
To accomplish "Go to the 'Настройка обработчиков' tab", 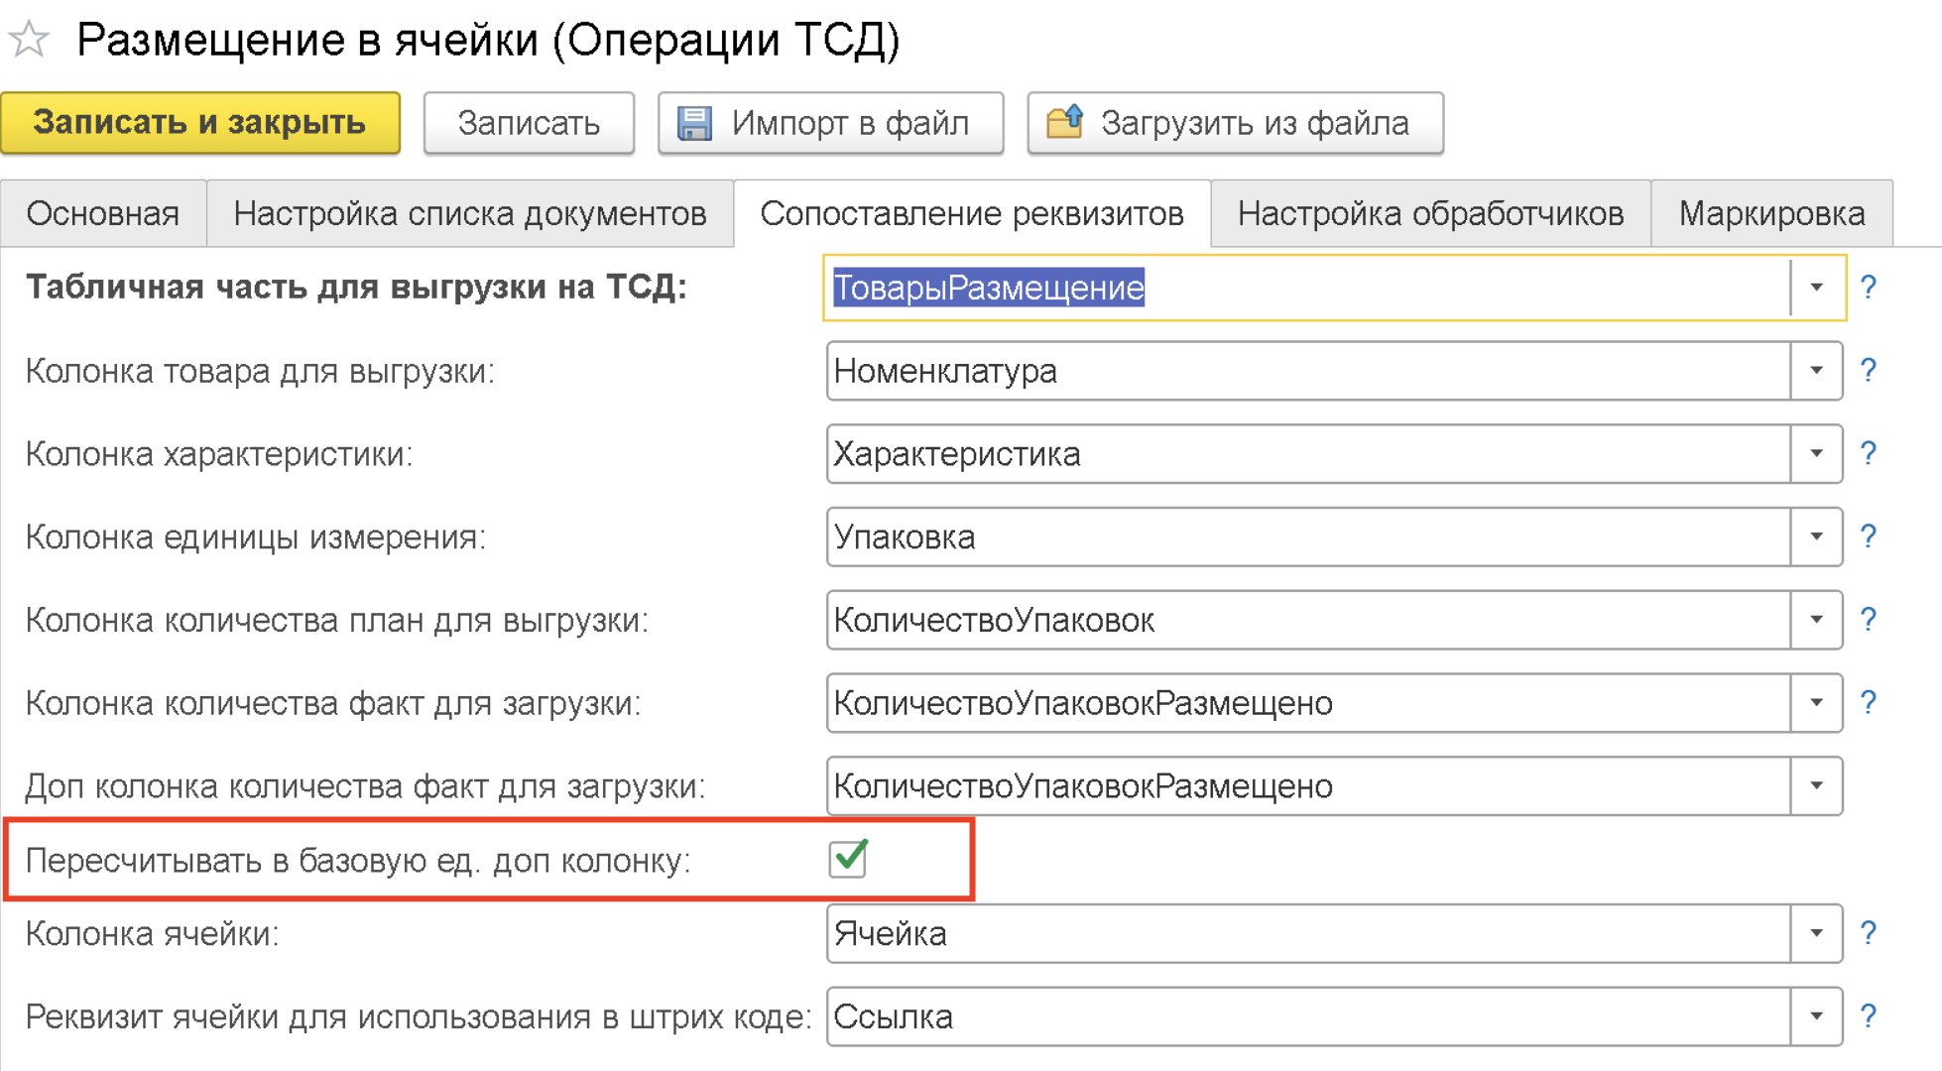I will click(x=1430, y=213).
